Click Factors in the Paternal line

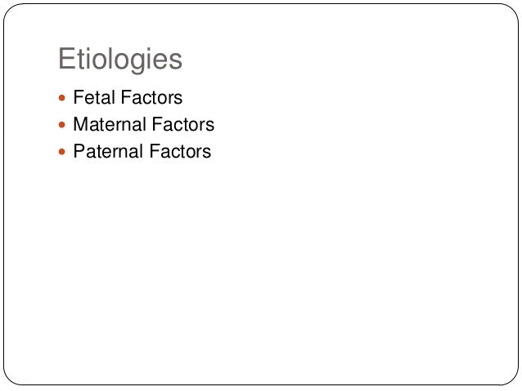tap(181, 151)
